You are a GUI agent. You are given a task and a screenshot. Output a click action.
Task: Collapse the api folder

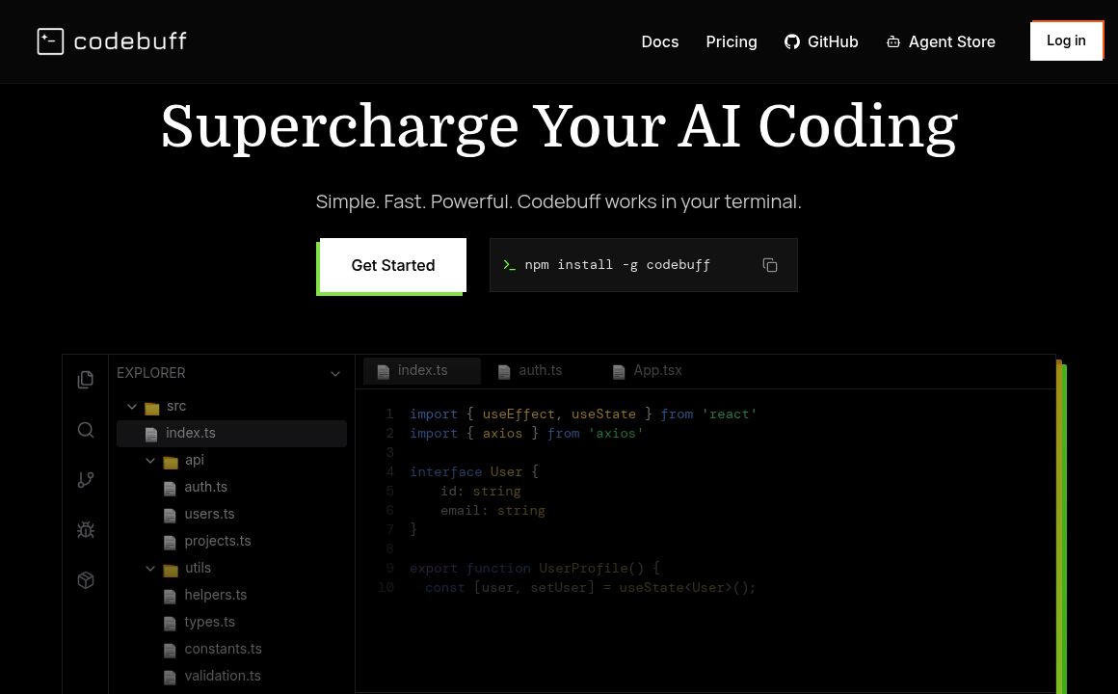(x=150, y=461)
